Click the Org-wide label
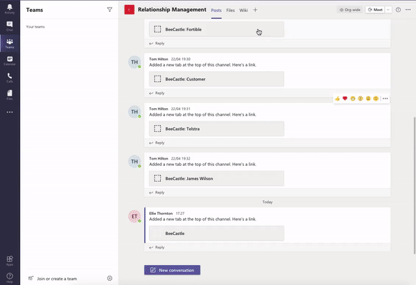 pyautogui.click(x=349, y=10)
